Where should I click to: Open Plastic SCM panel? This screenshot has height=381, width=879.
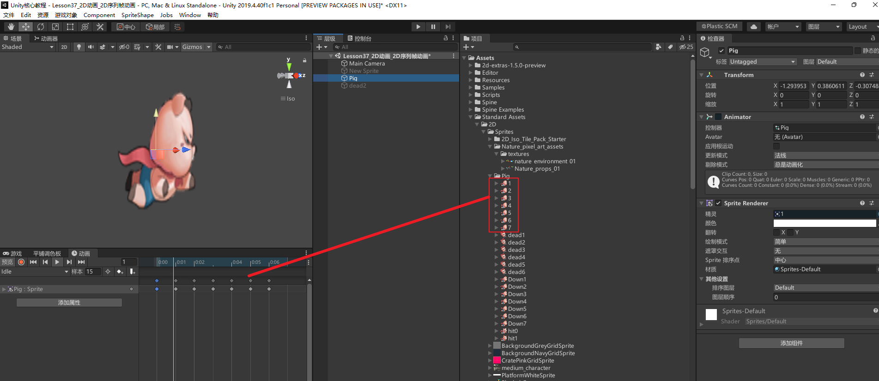click(x=719, y=26)
